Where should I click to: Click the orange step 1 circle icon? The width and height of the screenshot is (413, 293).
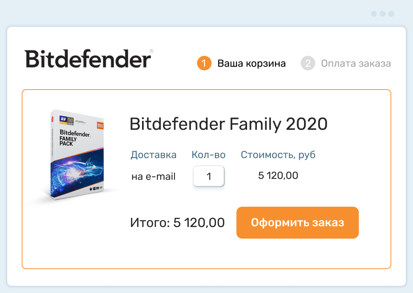pos(204,63)
